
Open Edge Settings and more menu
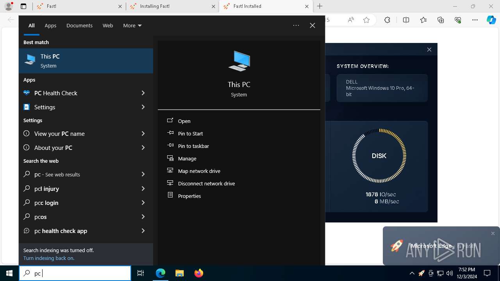(x=475, y=20)
